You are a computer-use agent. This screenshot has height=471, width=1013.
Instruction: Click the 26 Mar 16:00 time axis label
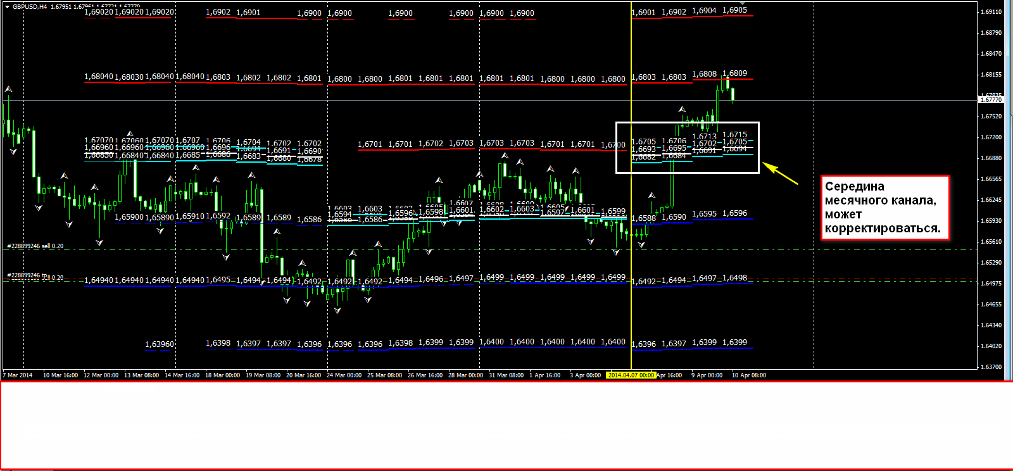pos(425,375)
